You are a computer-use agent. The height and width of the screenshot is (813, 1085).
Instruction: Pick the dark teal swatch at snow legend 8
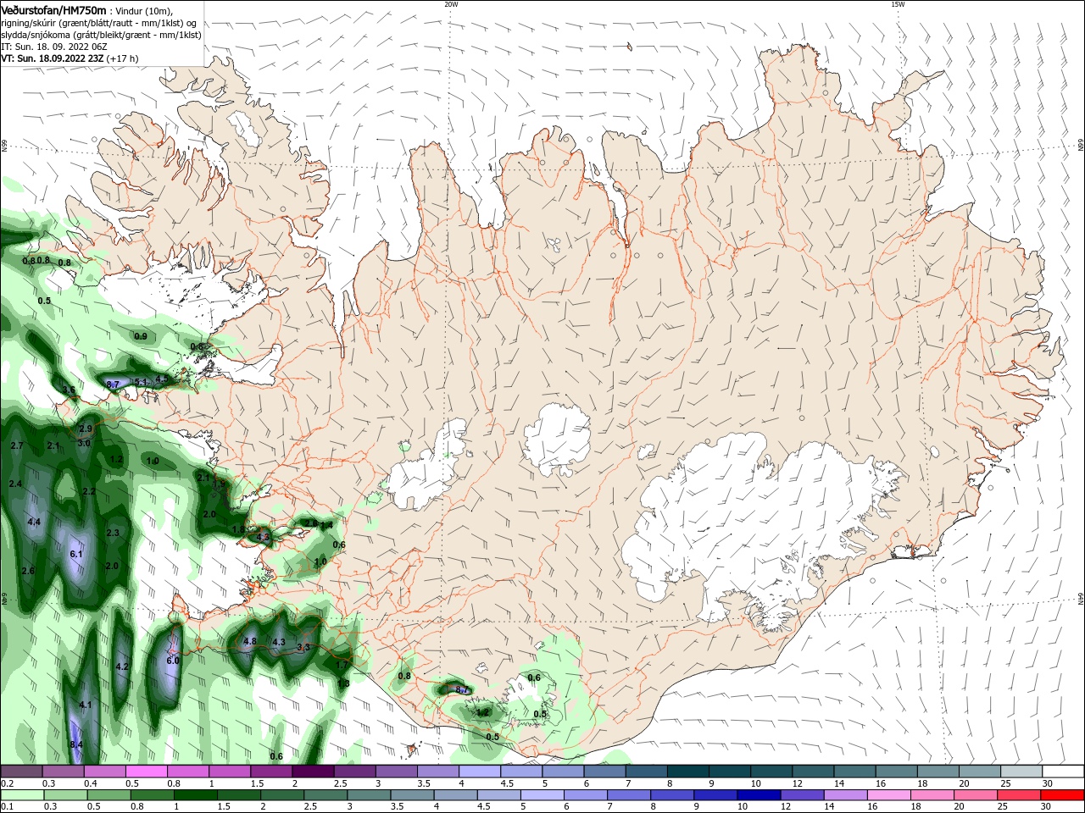tap(687, 772)
